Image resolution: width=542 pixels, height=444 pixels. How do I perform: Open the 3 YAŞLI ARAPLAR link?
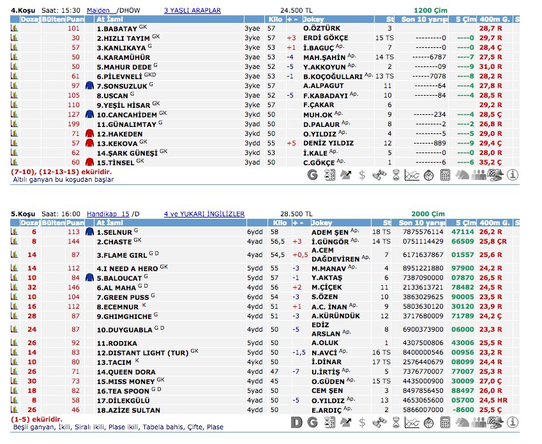192,10
